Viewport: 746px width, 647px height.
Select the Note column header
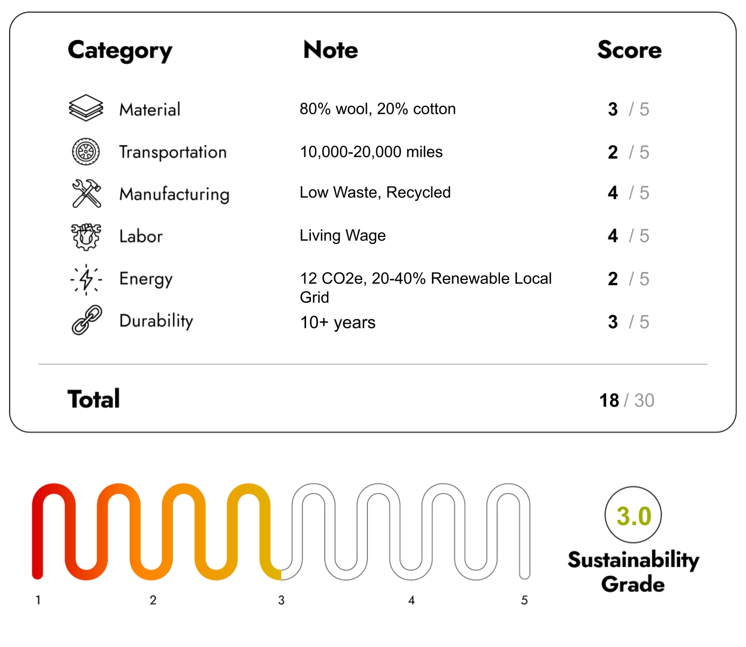coord(330,50)
